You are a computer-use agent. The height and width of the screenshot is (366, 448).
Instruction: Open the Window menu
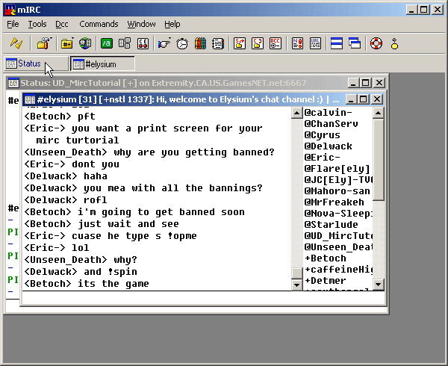coord(141,24)
